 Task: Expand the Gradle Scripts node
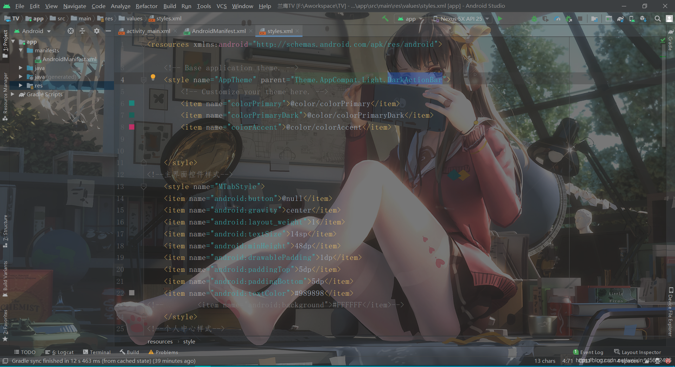click(x=13, y=94)
